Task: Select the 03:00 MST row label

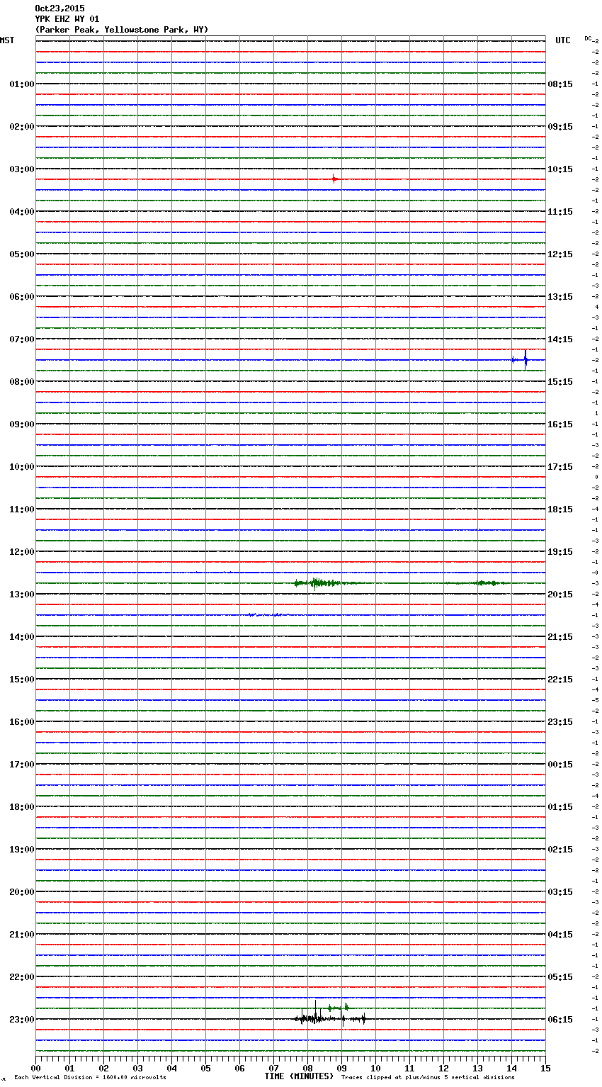Action: [22, 169]
